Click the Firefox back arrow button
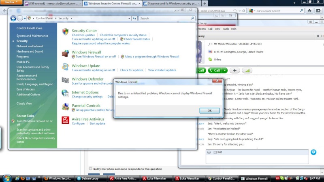324x182 pixels. click(4, 11)
